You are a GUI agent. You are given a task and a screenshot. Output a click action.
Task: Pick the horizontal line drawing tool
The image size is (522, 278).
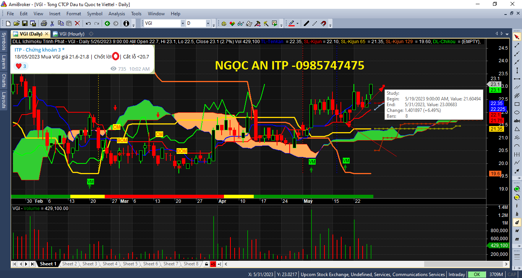point(517,79)
